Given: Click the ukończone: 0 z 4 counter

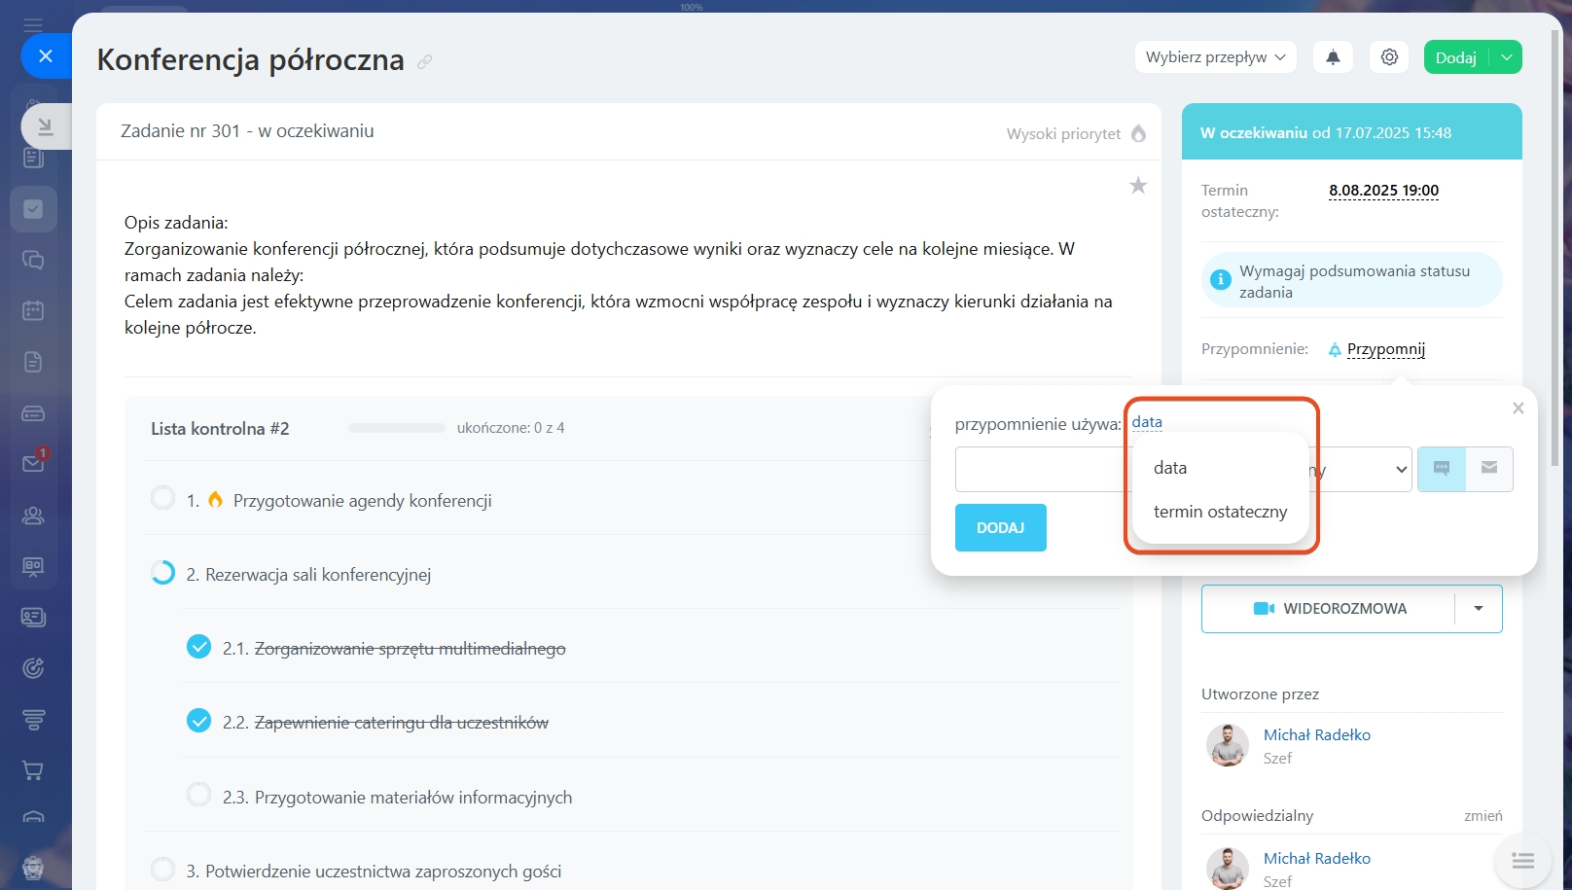Looking at the screenshot, I should coord(511,428).
